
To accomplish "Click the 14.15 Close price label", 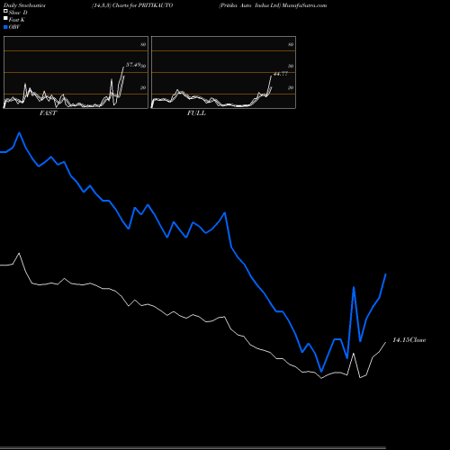I will point(409,340).
